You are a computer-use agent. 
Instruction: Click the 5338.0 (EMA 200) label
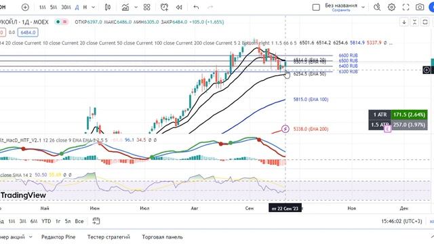pyautogui.click(x=311, y=129)
